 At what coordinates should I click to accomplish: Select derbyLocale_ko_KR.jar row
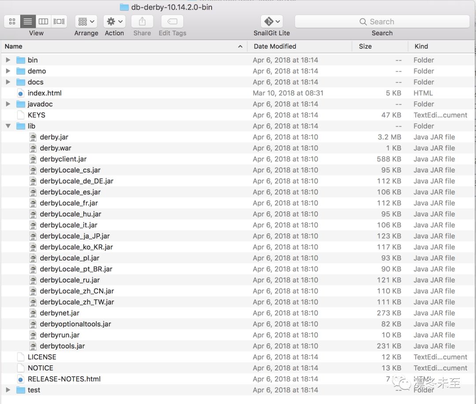point(238,247)
